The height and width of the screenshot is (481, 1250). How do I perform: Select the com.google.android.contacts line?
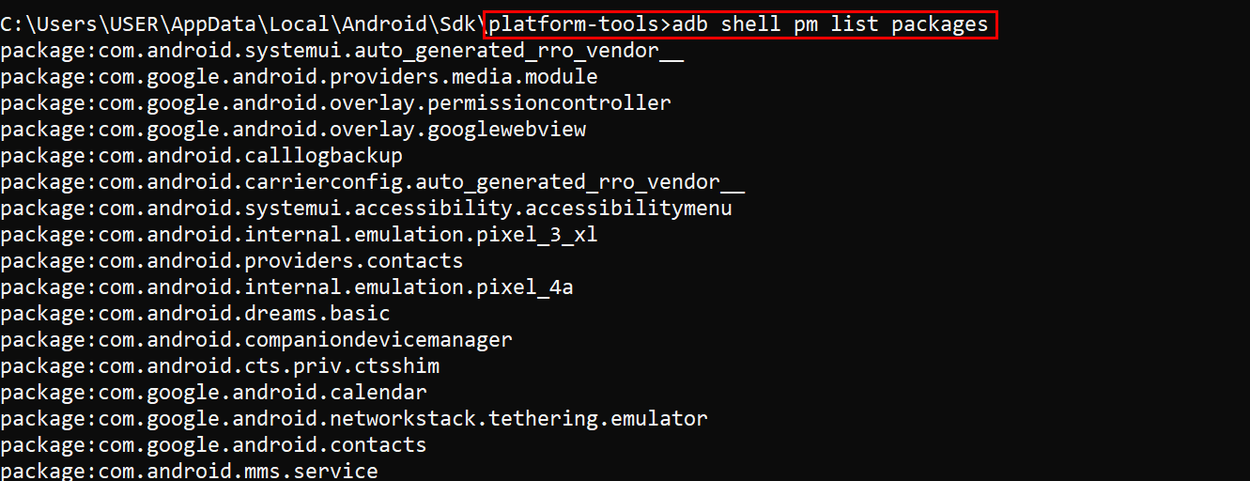coord(213,445)
